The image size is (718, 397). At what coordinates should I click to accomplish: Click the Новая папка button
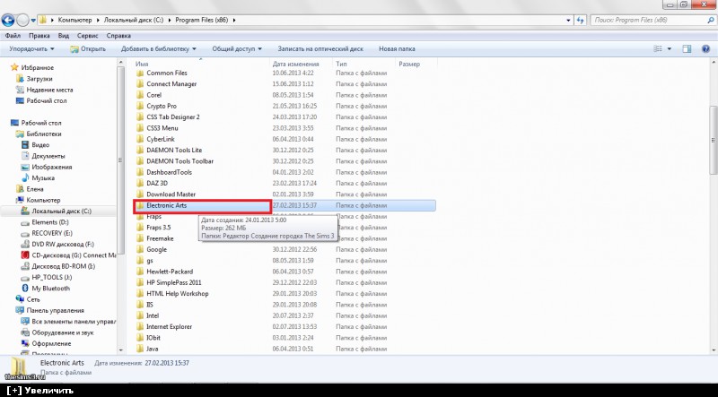(397, 49)
